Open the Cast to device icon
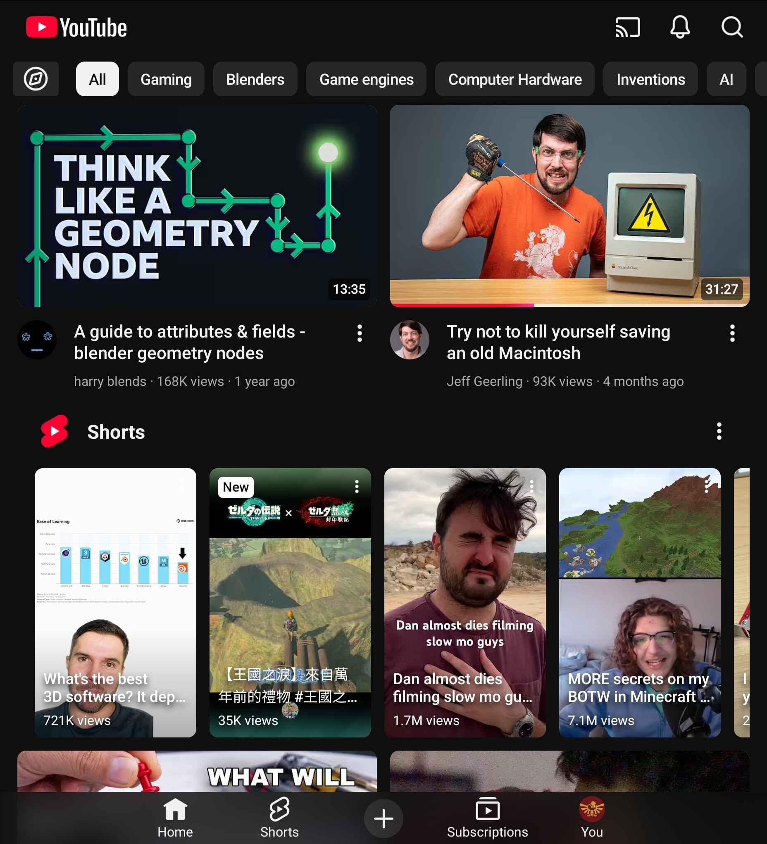 627,28
